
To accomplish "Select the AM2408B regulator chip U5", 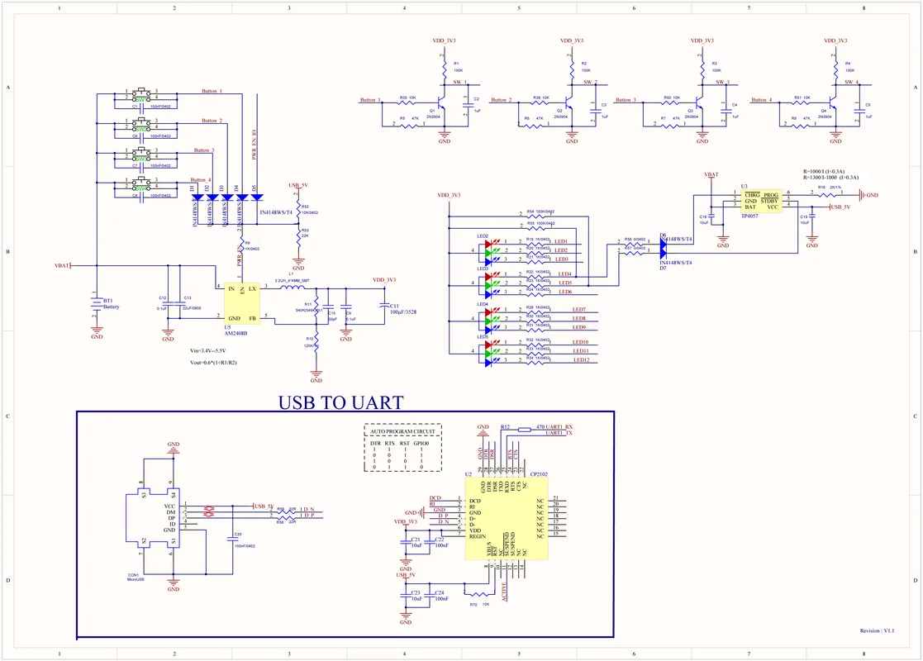I will point(242,303).
